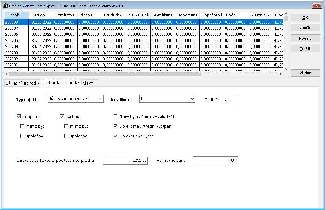Click the table's scroll down arrow

pyautogui.click(x=286, y=69)
